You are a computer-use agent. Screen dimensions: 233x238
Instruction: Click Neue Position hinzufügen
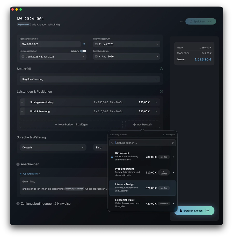[71, 124]
